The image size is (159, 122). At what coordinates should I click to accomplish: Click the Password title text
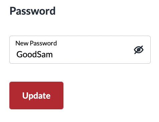tap(32, 11)
